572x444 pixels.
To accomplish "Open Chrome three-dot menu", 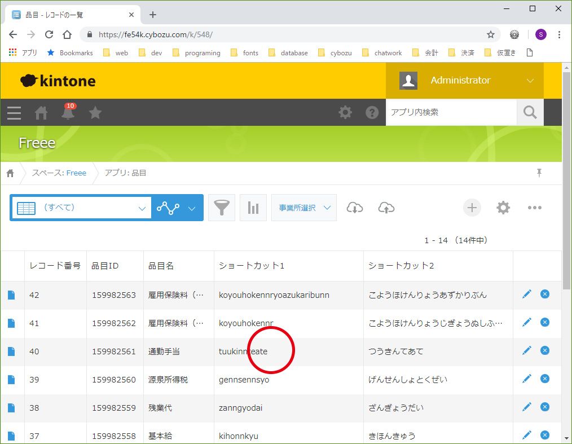I will tap(559, 34).
